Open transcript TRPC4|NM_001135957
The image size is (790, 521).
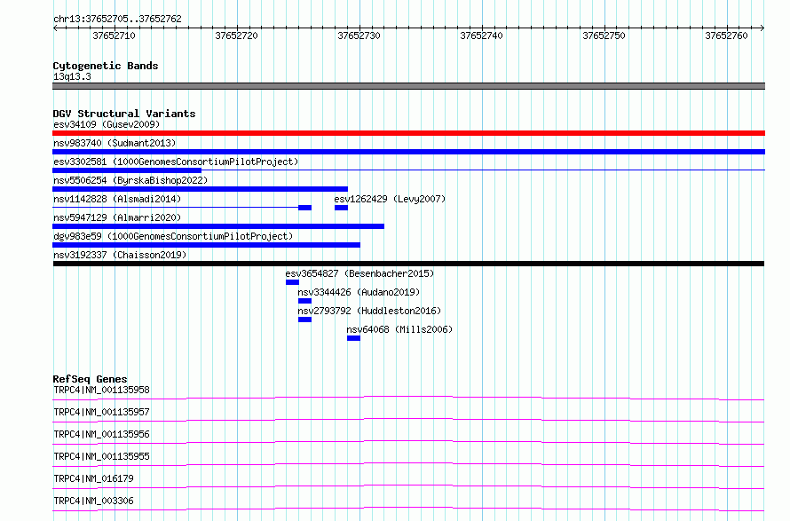click(101, 412)
